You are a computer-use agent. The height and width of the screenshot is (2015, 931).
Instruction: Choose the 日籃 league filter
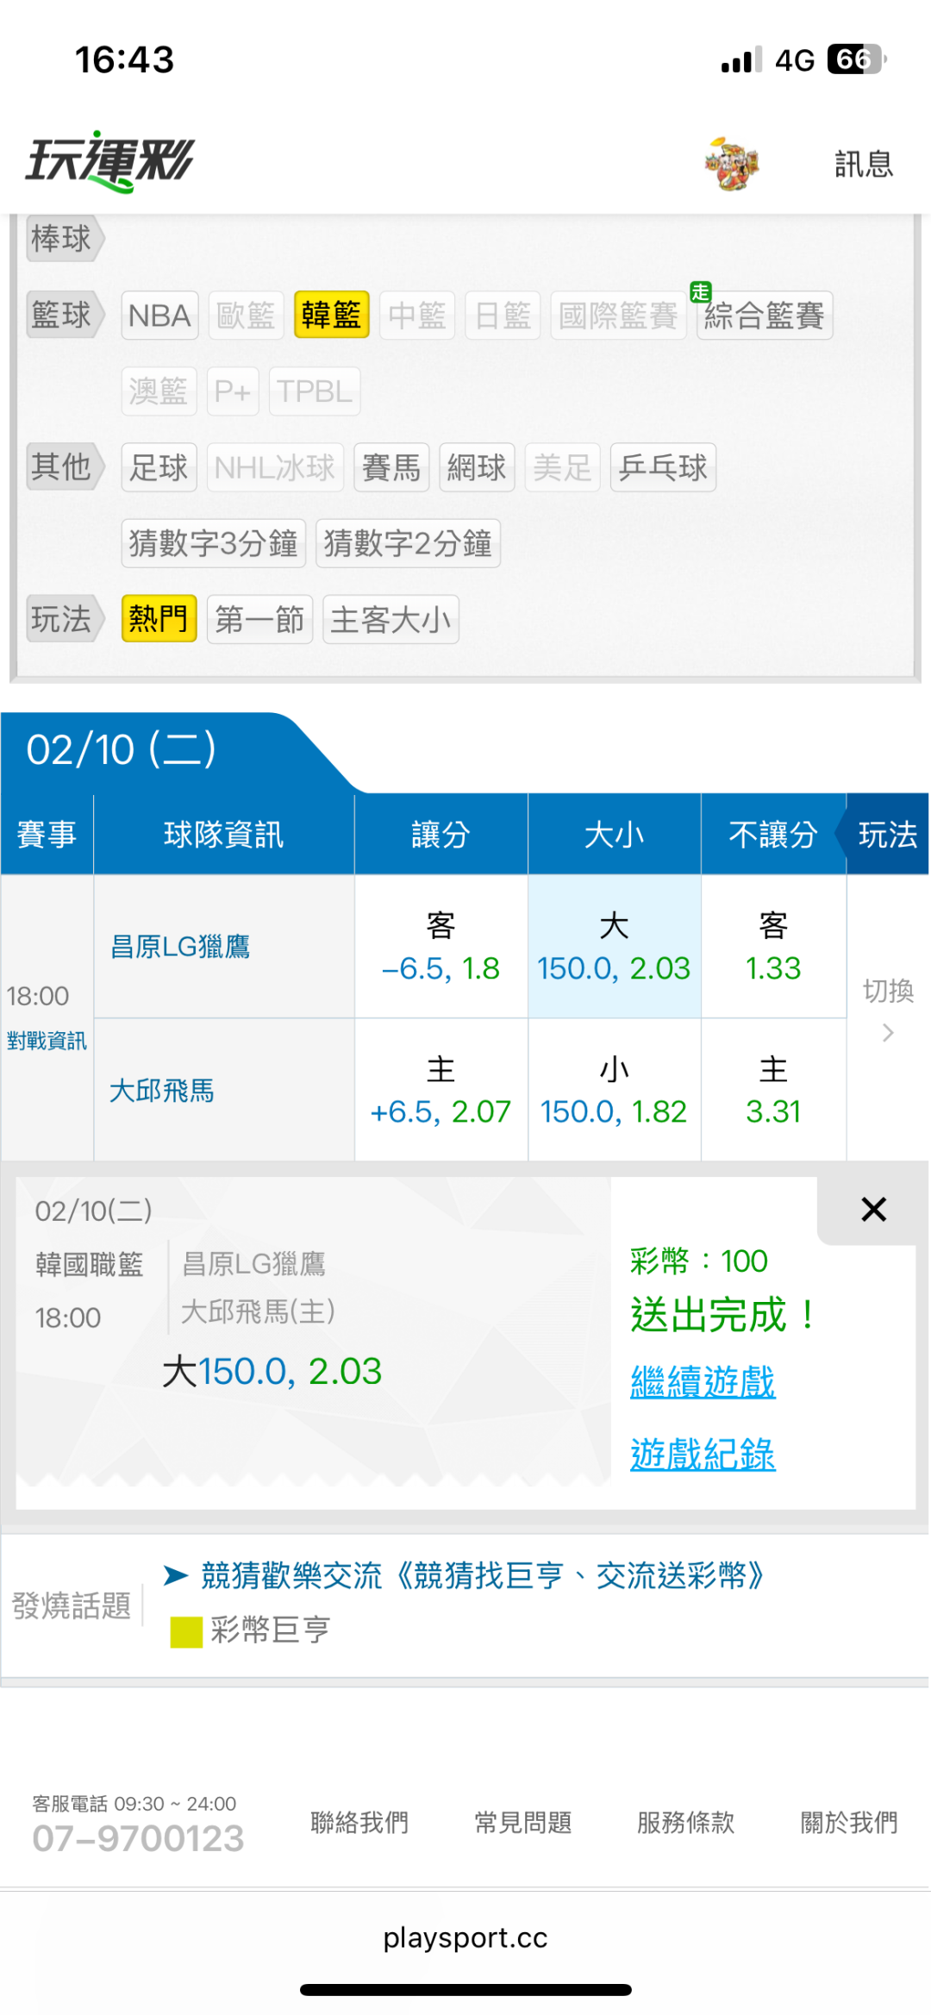pos(503,316)
